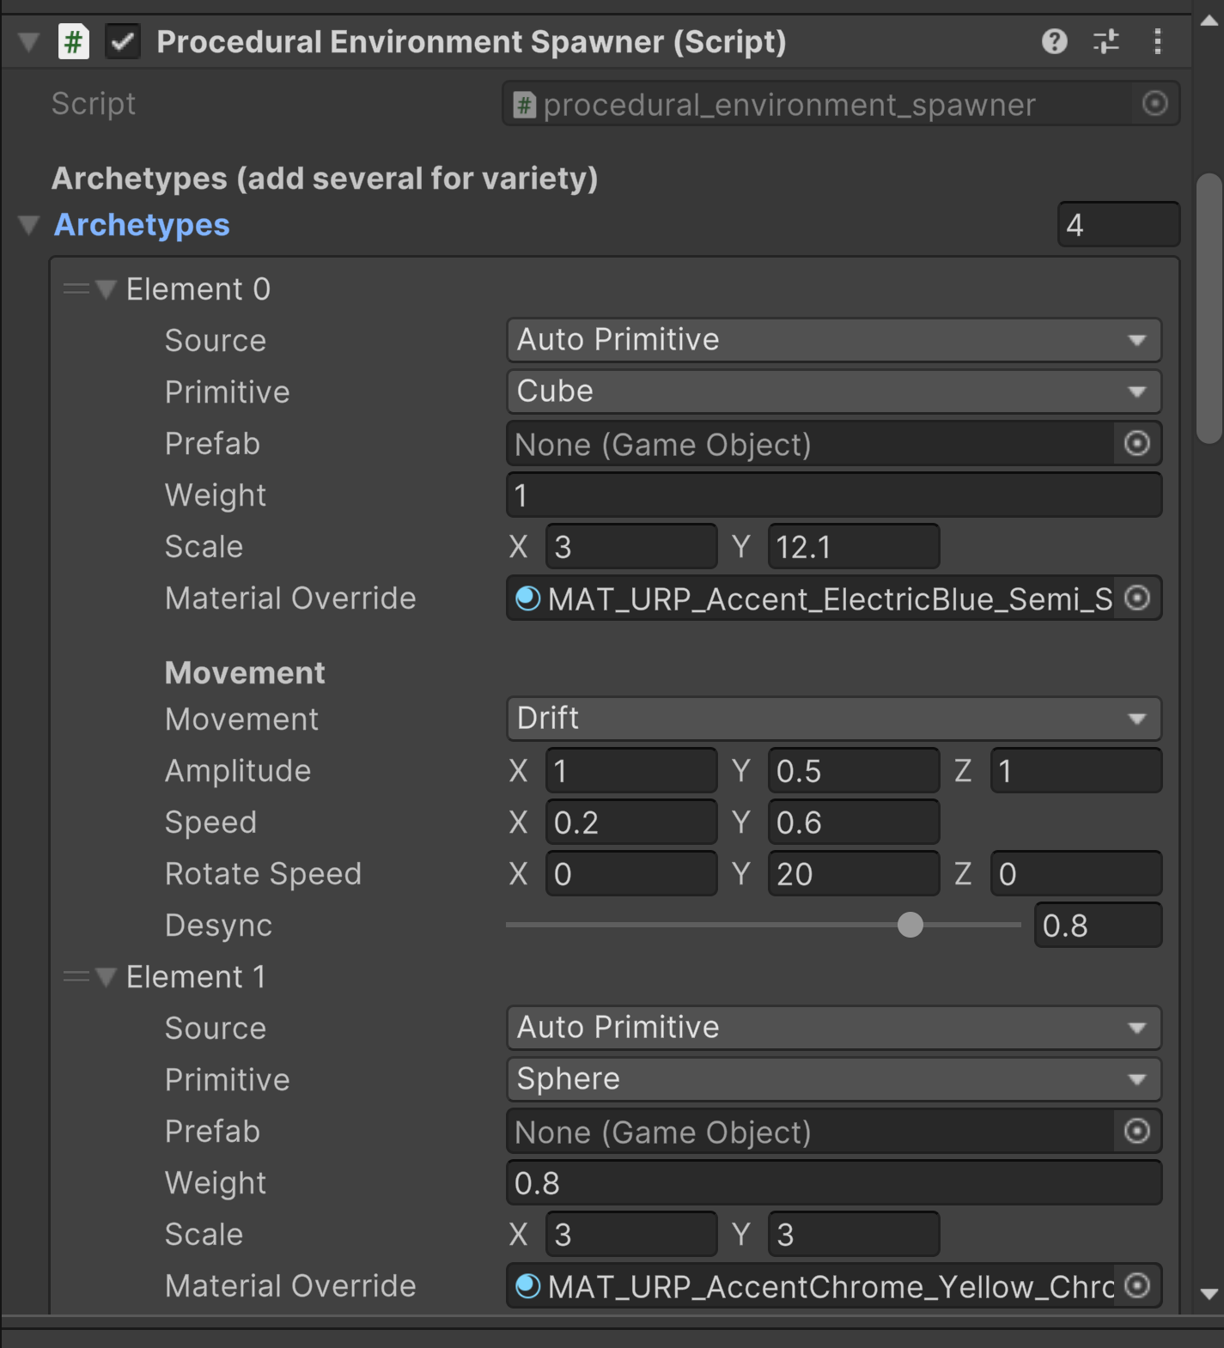1224x1348 pixels.
Task: Open Element 1 Primitive dropdown showing Sphere
Action: point(833,1079)
